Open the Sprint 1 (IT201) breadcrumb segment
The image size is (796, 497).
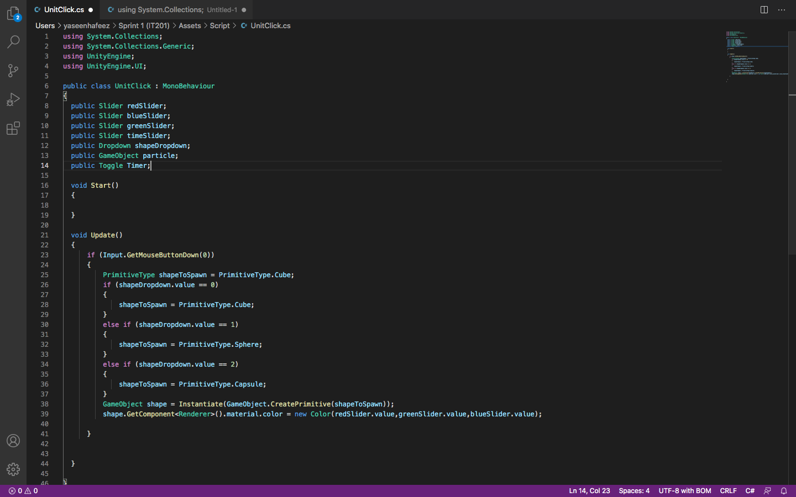[144, 26]
